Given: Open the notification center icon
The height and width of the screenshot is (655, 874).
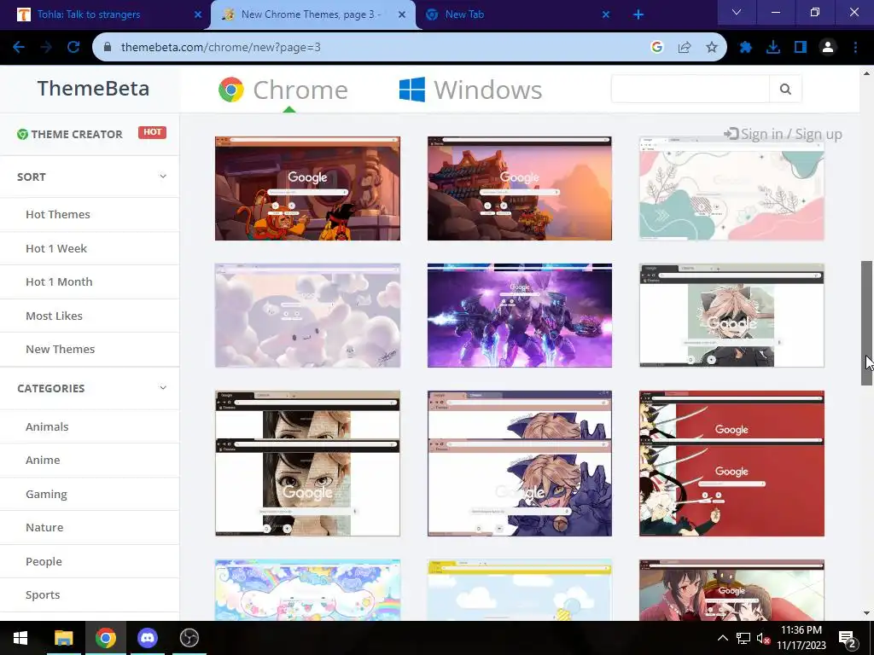Looking at the screenshot, I should [848, 639].
